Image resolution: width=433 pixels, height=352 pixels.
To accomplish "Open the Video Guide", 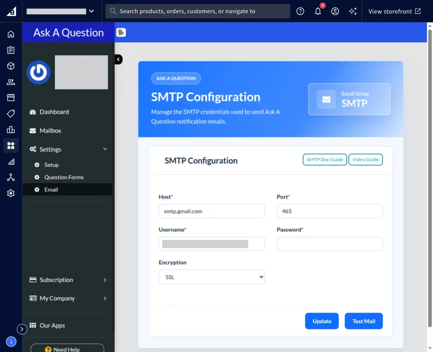I will point(366,159).
